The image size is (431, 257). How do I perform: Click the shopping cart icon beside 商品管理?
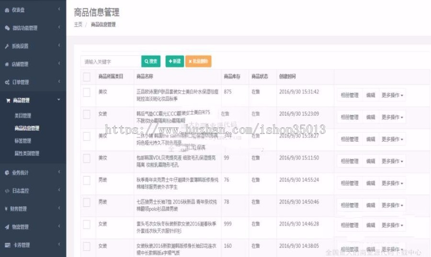tap(8, 101)
